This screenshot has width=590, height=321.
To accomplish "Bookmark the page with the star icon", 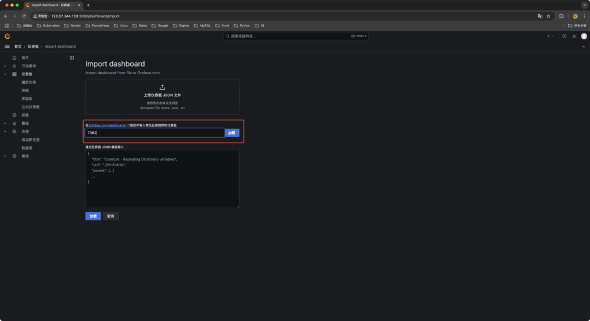I will pos(549,16).
